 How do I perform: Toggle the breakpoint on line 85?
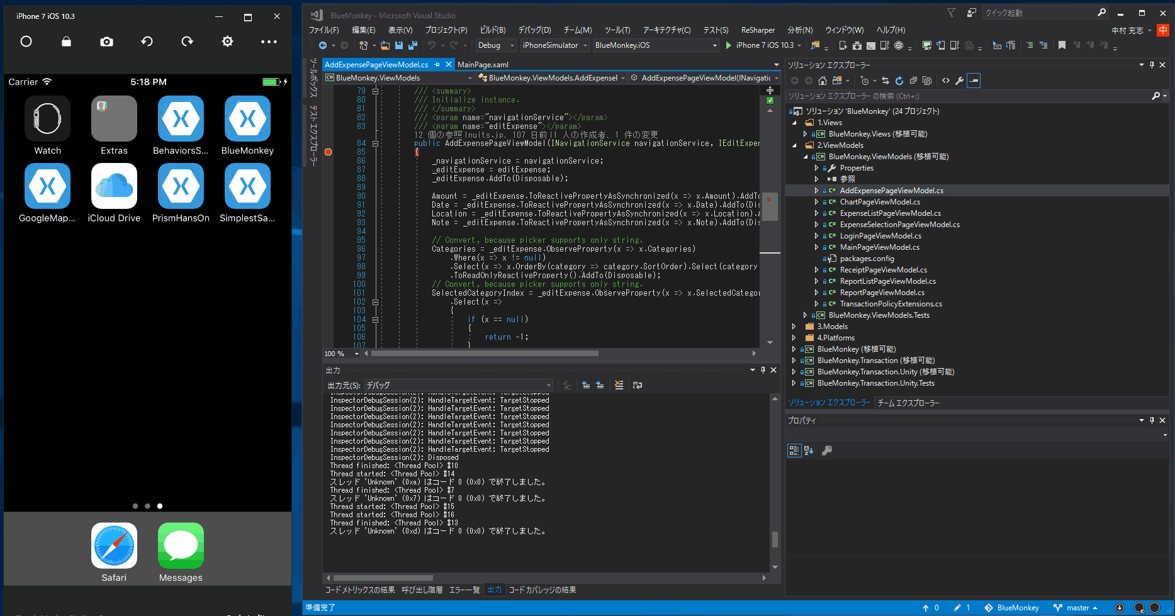(x=328, y=152)
